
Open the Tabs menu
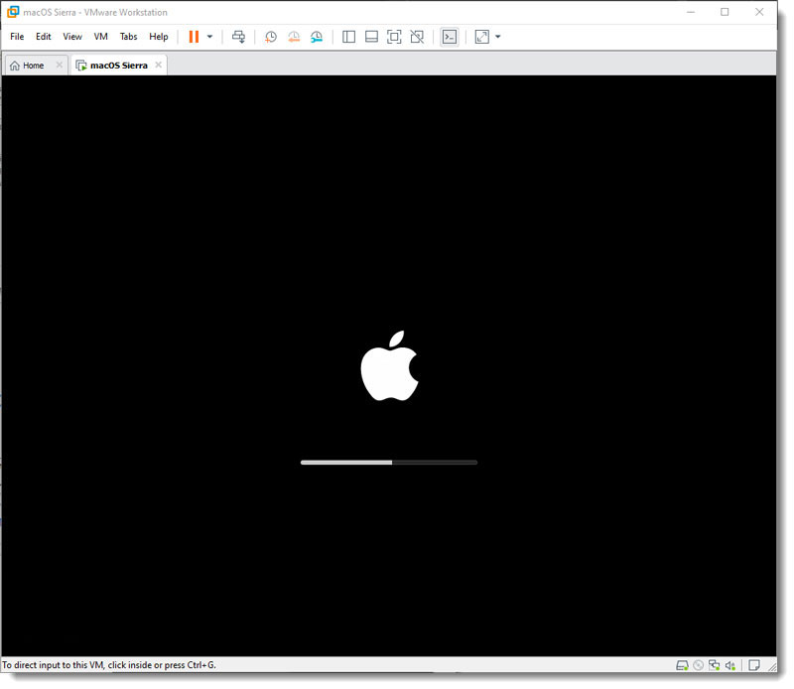pos(129,37)
